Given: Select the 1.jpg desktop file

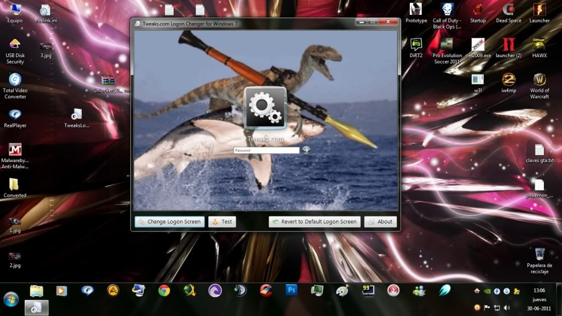Looking at the screenshot, I should [15, 225].
